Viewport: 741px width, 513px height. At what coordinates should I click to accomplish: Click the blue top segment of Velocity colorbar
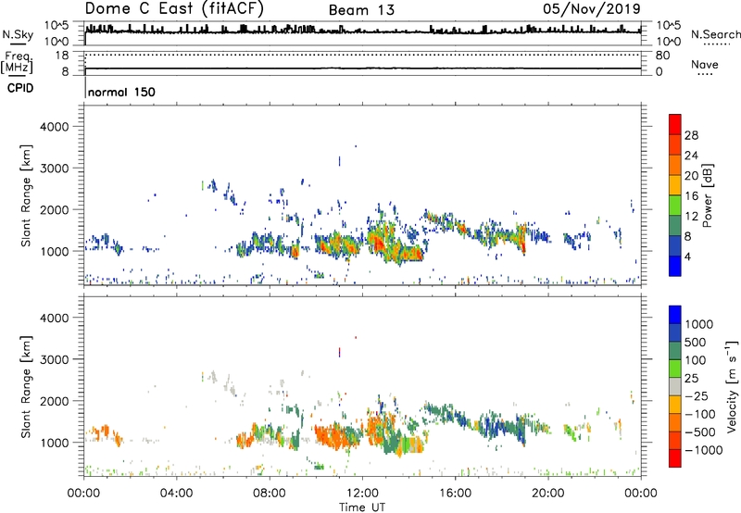(675, 315)
